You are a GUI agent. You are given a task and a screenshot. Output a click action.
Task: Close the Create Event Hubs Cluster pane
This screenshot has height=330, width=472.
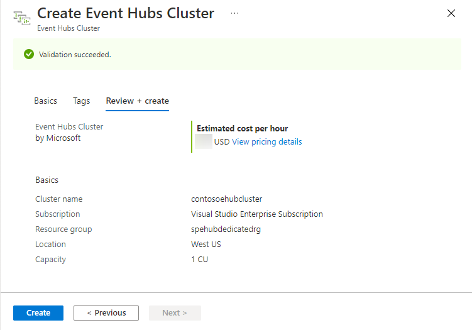pos(451,13)
